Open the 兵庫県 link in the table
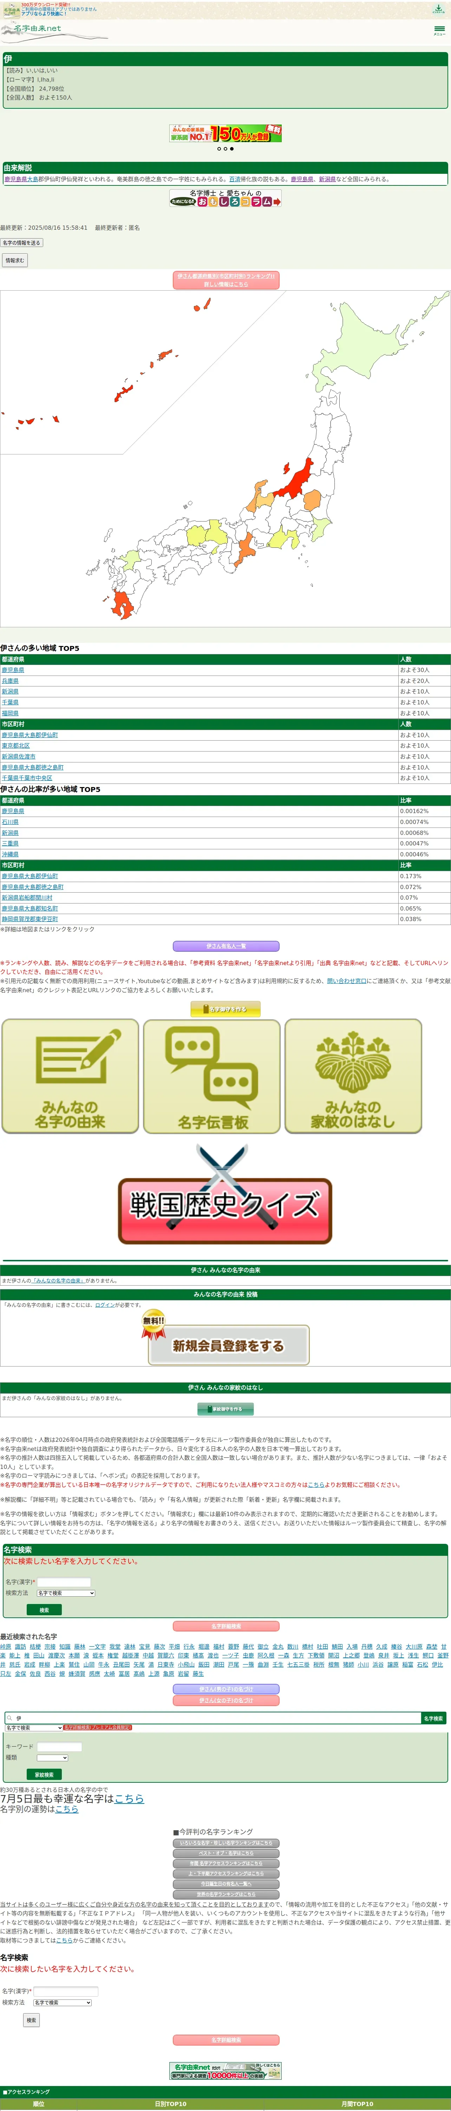The width and height of the screenshot is (451, 2111). point(10,681)
